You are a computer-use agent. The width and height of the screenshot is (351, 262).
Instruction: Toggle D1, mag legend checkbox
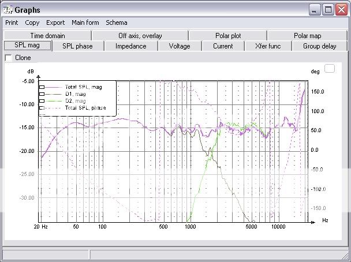tap(42, 94)
